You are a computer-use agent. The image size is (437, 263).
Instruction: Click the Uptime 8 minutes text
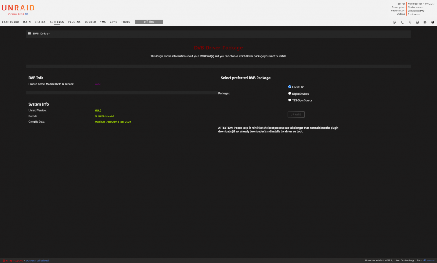click(413, 14)
